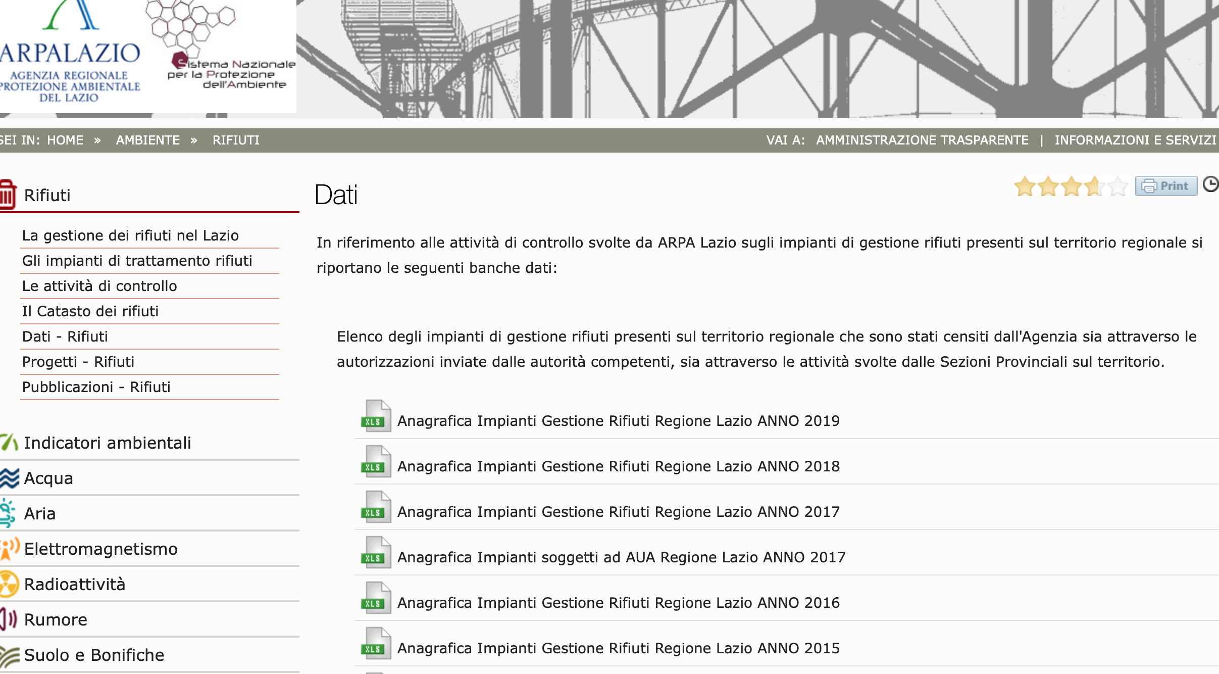
Task: Click the Print button
Action: pos(1166,186)
